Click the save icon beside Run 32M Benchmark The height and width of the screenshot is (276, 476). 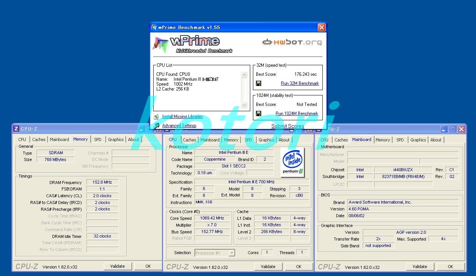tap(259, 83)
